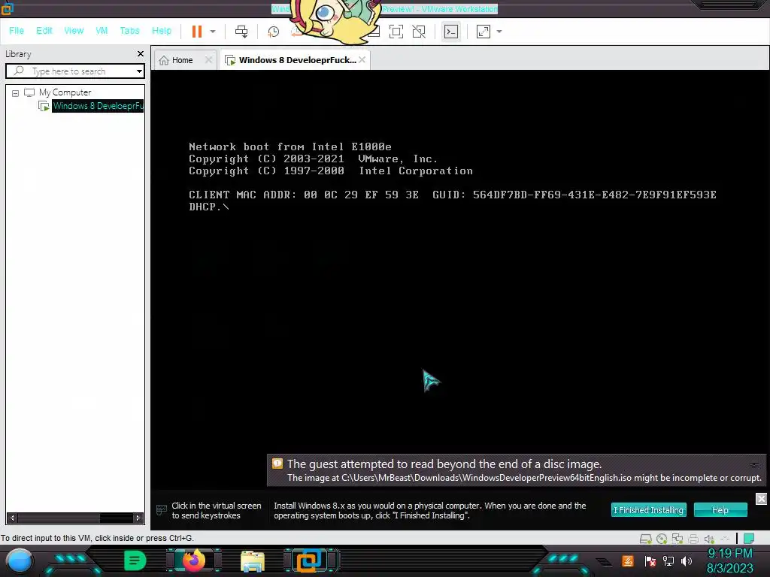
Task: Click the VMware logo in the title bar
Action: click(x=7, y=8)
